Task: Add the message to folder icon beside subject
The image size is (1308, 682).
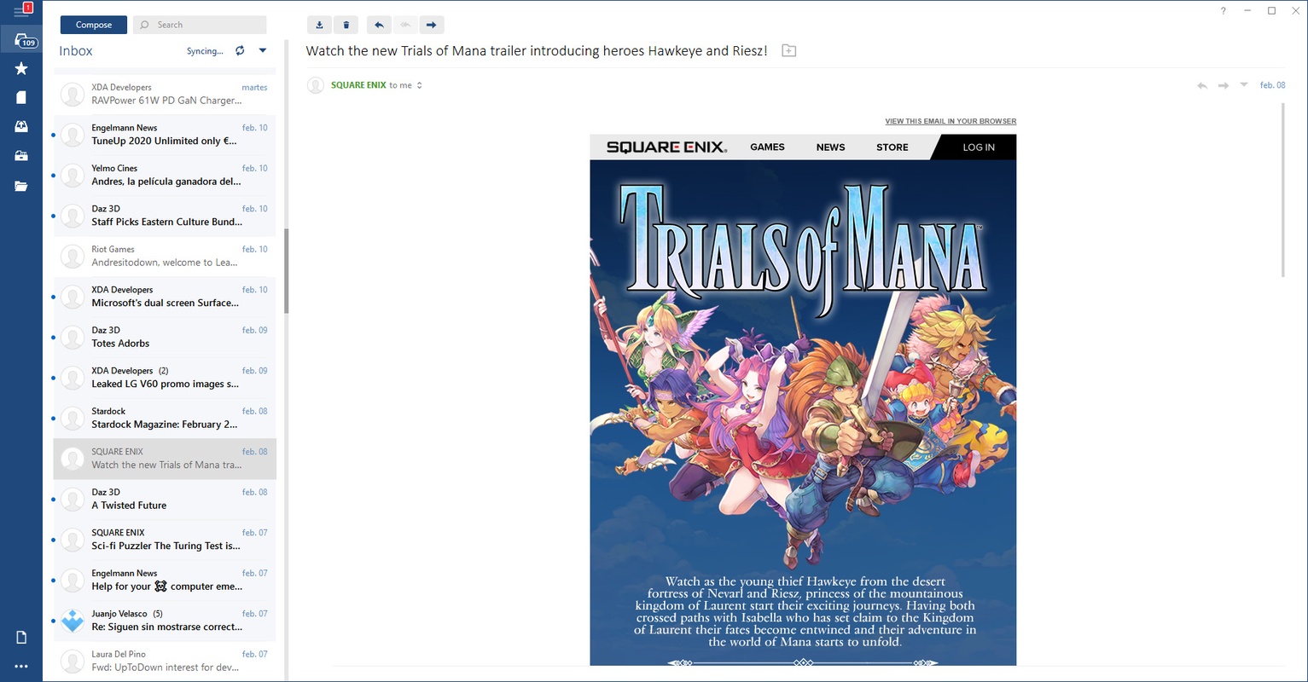Action: [x=789, y=51]
